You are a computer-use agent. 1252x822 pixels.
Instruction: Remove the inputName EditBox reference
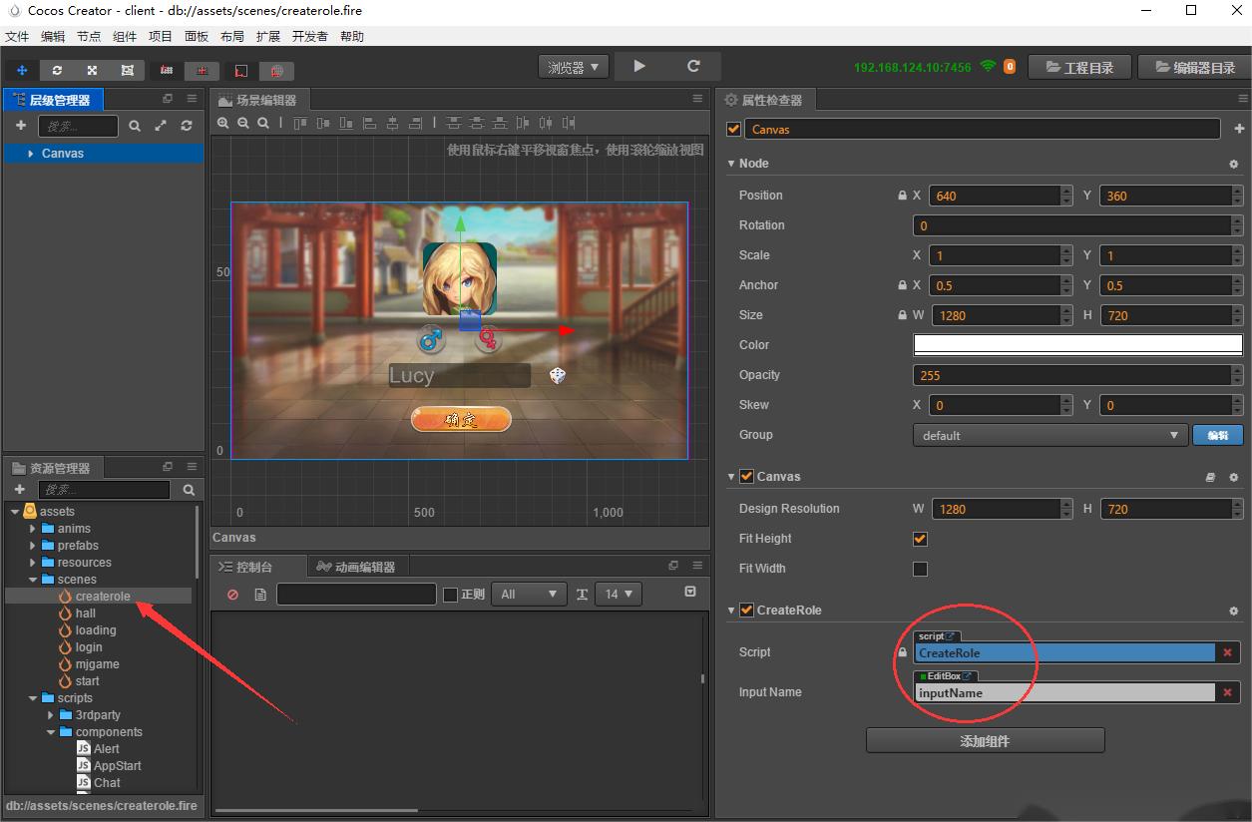coord(1227,692)
